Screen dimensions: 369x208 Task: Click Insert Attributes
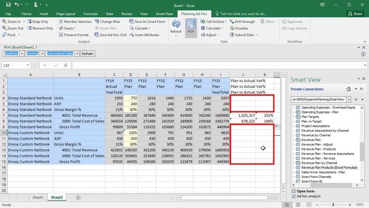(145, 35)
